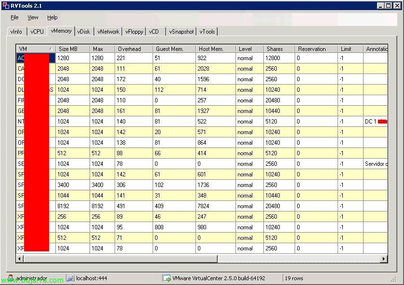Select the Size MB cell showing 8192

(x=73, y=206)
